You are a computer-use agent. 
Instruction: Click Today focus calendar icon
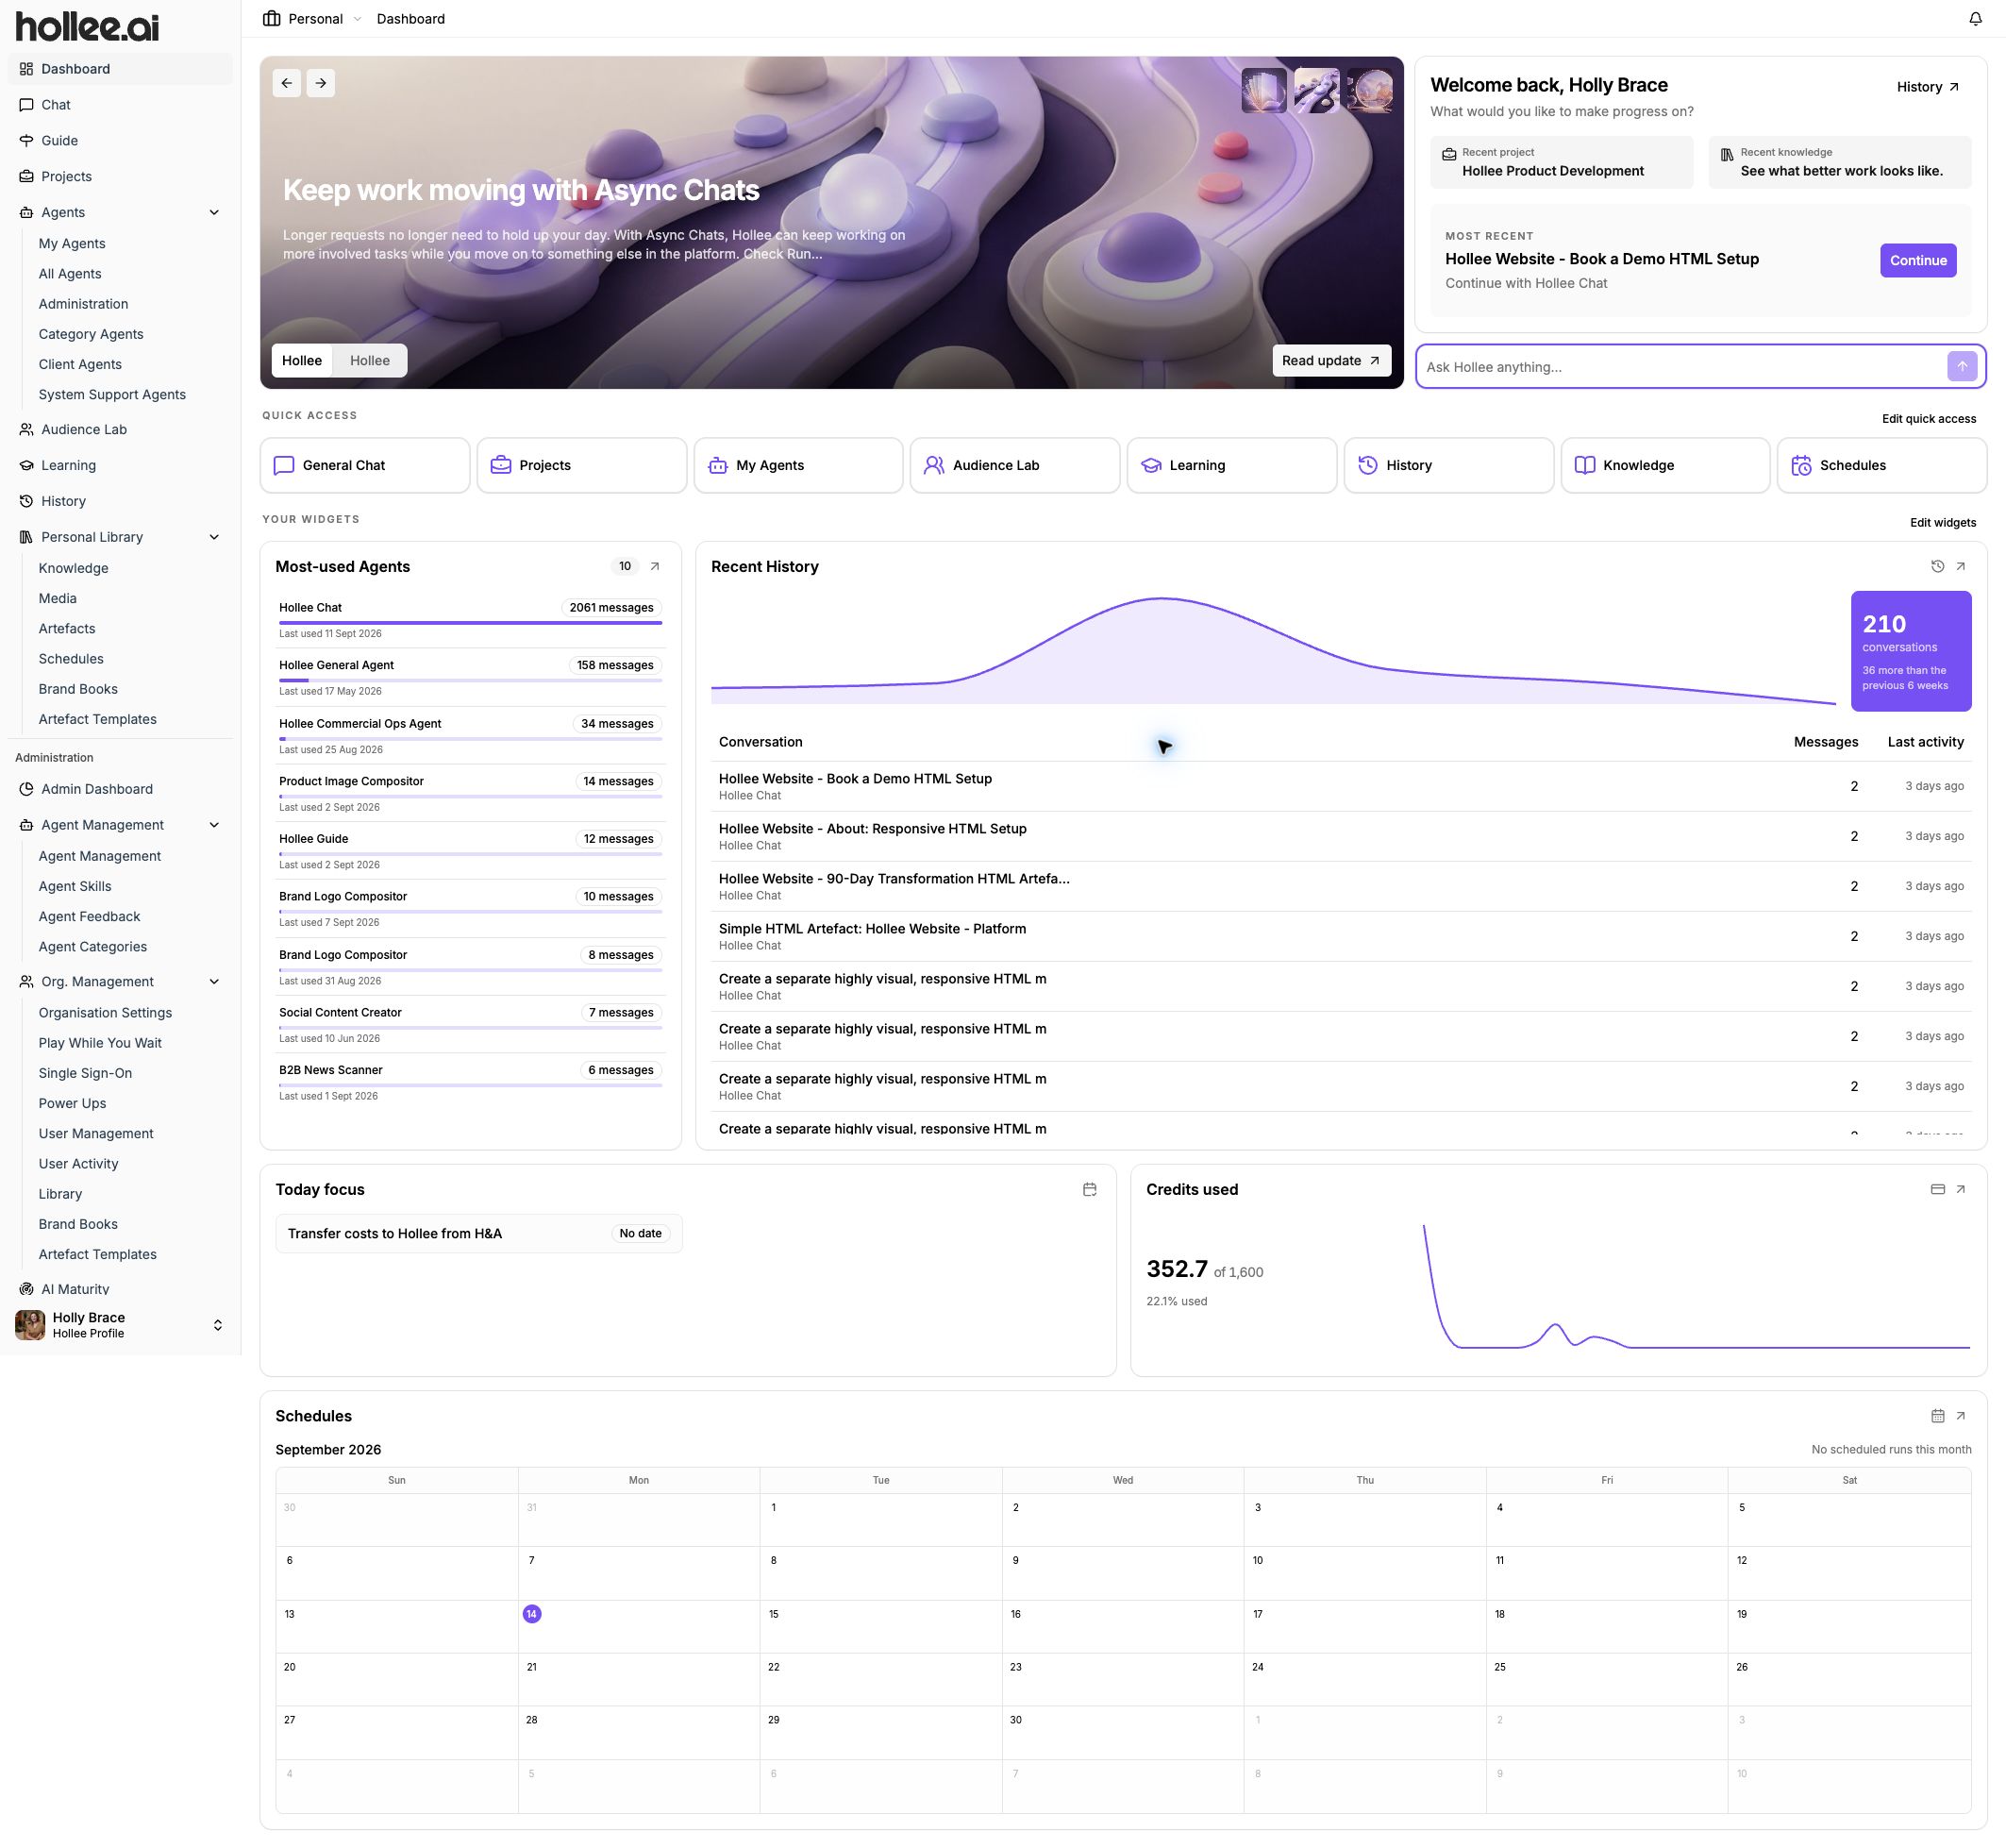(1090, 1190)
